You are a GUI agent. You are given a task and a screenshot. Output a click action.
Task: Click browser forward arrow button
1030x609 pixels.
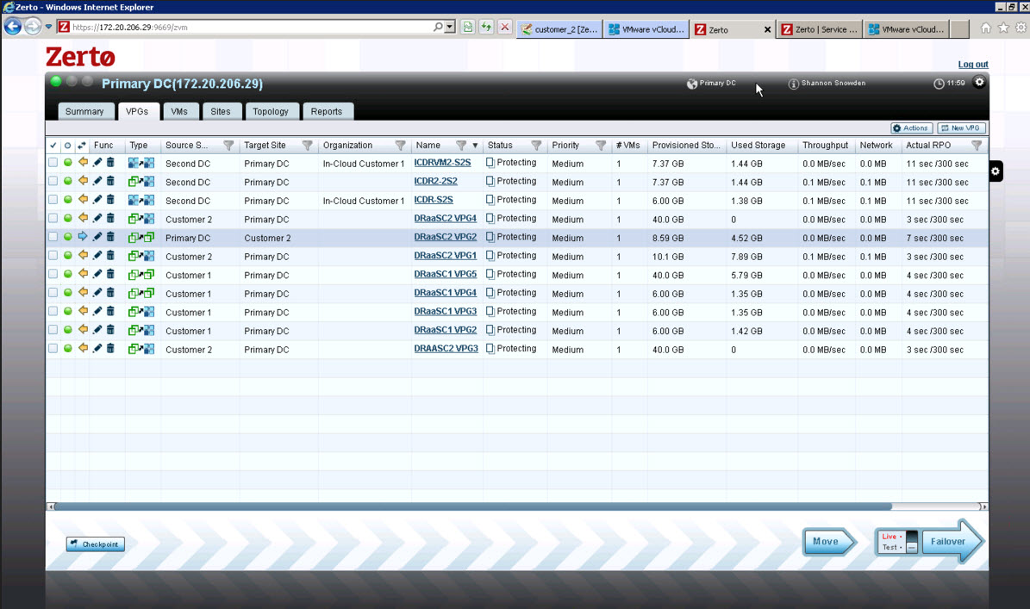click(32, 27)
